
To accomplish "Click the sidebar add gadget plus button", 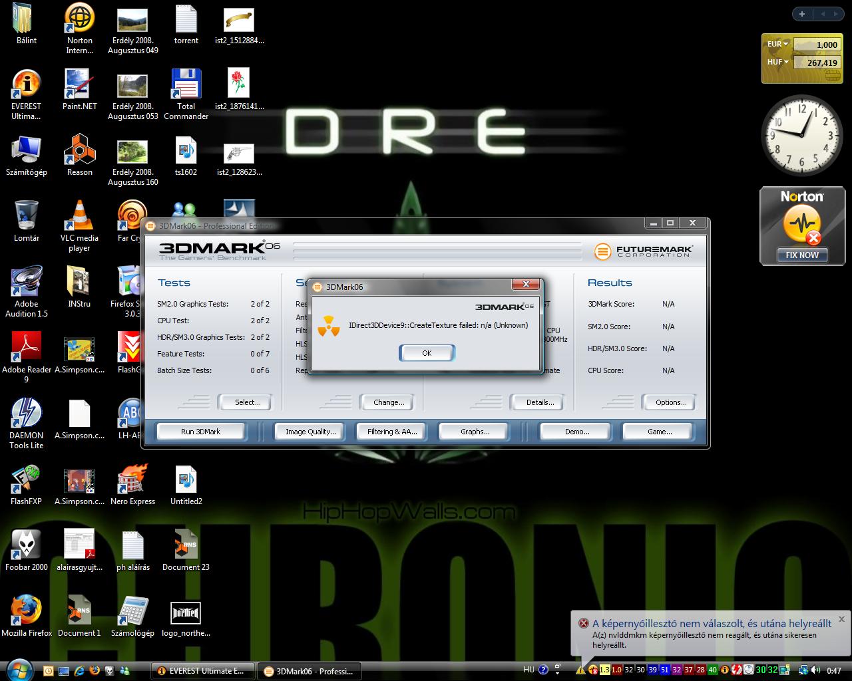I will pyautogui.click(x=802, y=14).
